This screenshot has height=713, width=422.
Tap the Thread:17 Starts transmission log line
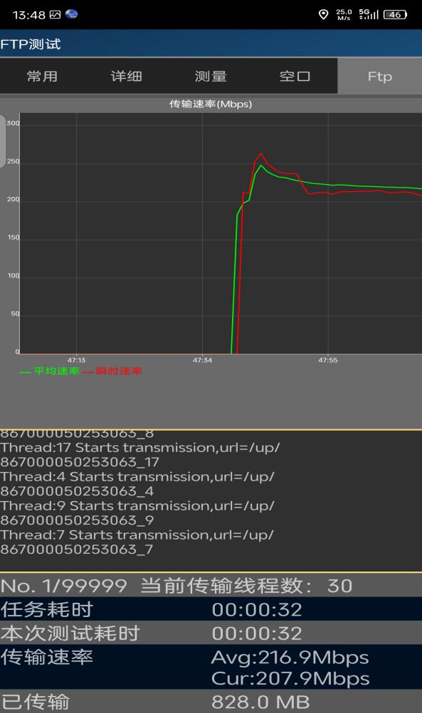coord(140,455)
